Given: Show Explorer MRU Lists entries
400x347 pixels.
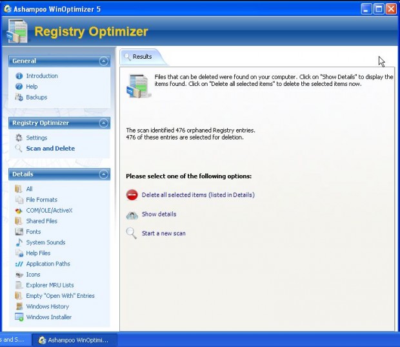Looking at the screenshot, I should pyautogui.click(x=50, y=285).
